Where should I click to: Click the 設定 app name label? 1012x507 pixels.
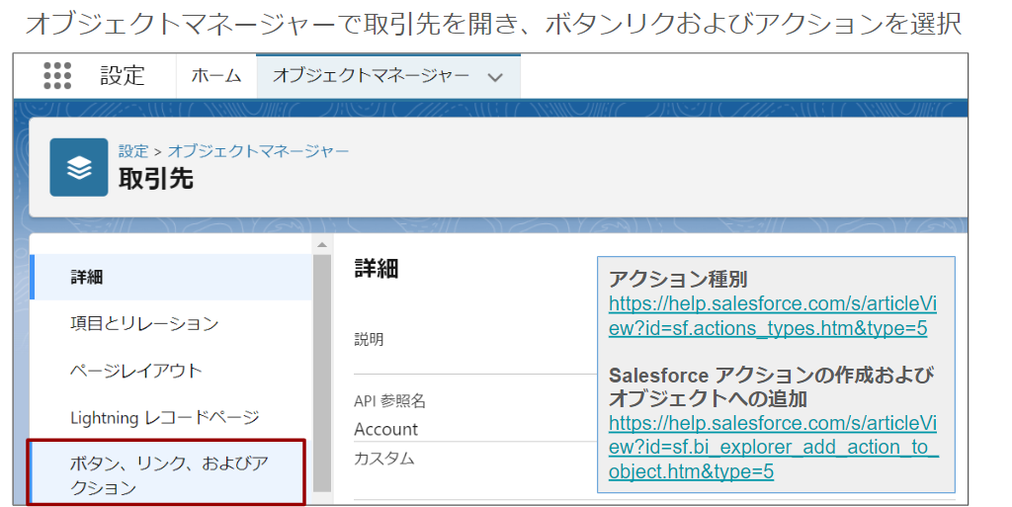(123, 75)
